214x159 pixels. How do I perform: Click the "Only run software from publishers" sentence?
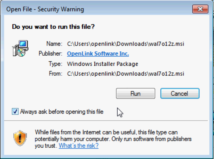pyautogui.click(x=152, y=139)
